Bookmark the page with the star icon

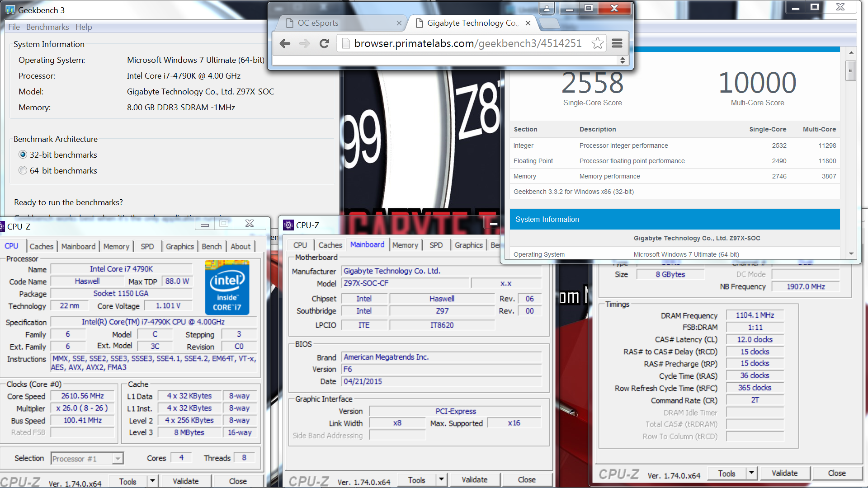[597, 43]
